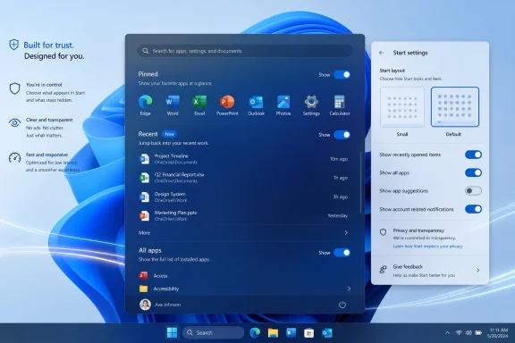Open Ava Johnson's account avatar
The height and width of the screenshot is (343, 515).
click(x=145, y=305)
